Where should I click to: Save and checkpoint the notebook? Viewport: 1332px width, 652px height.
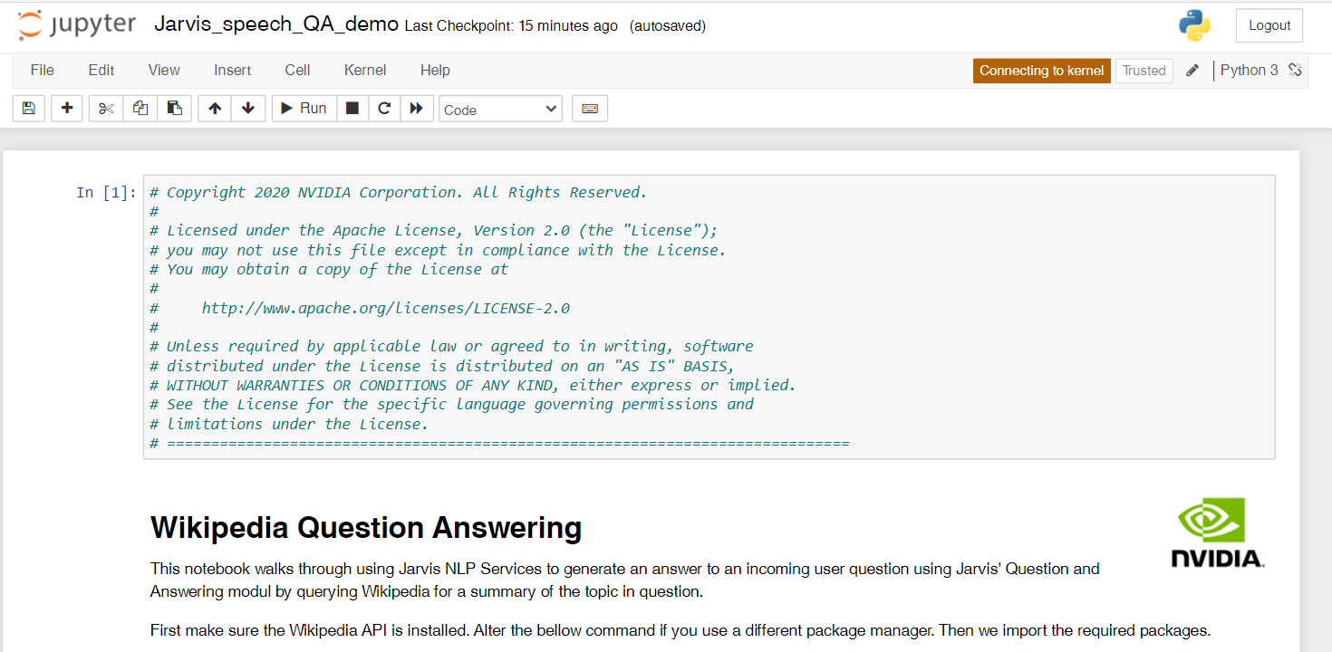point(28,109)
